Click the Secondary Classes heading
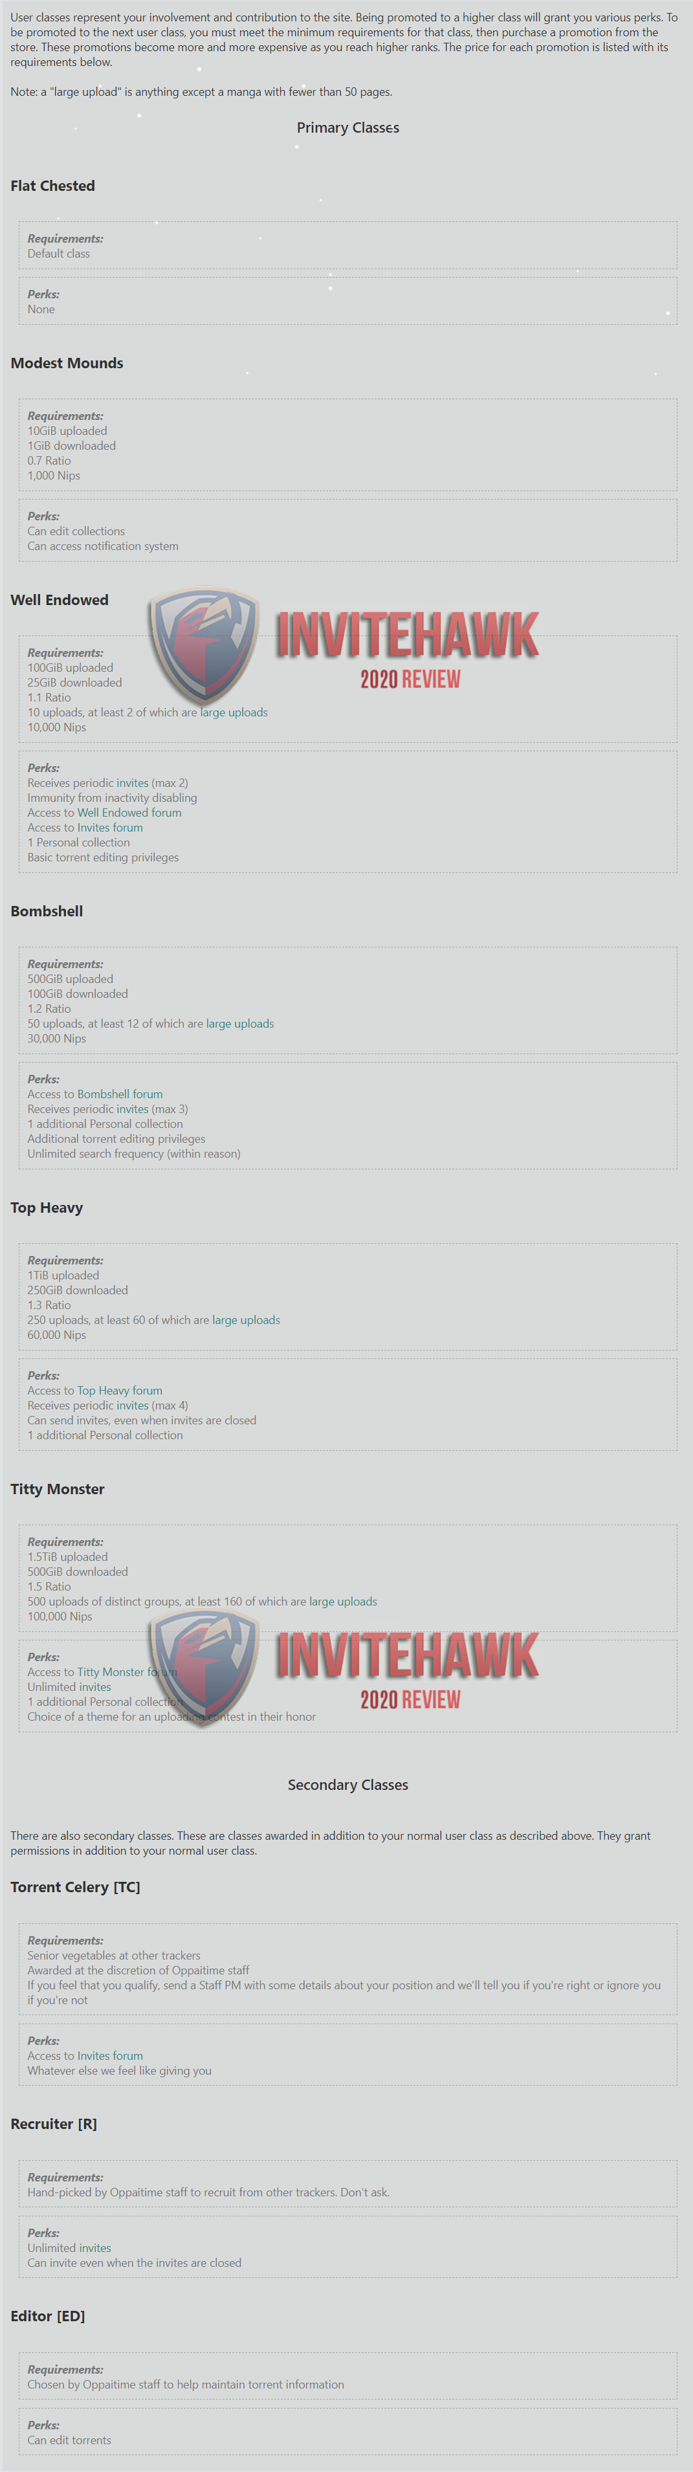Viewport: 693px width, 2472px height. point(347,1785)
